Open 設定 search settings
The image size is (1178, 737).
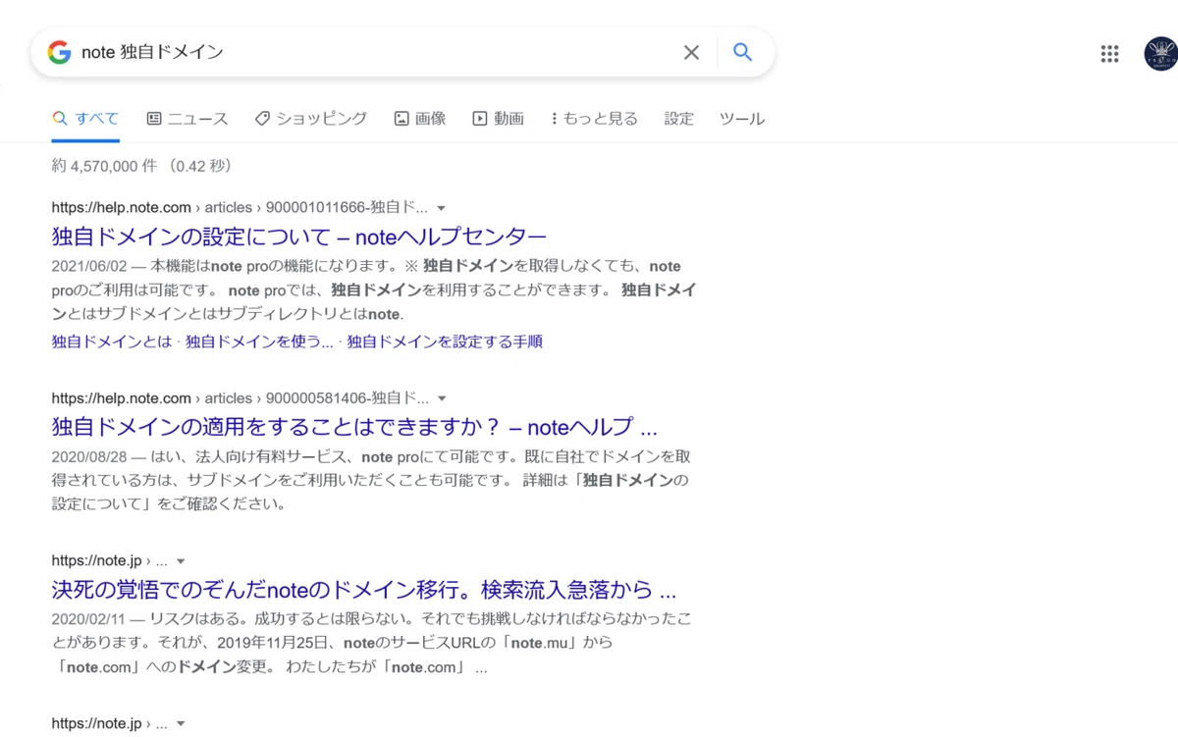(x=678, y=119)
